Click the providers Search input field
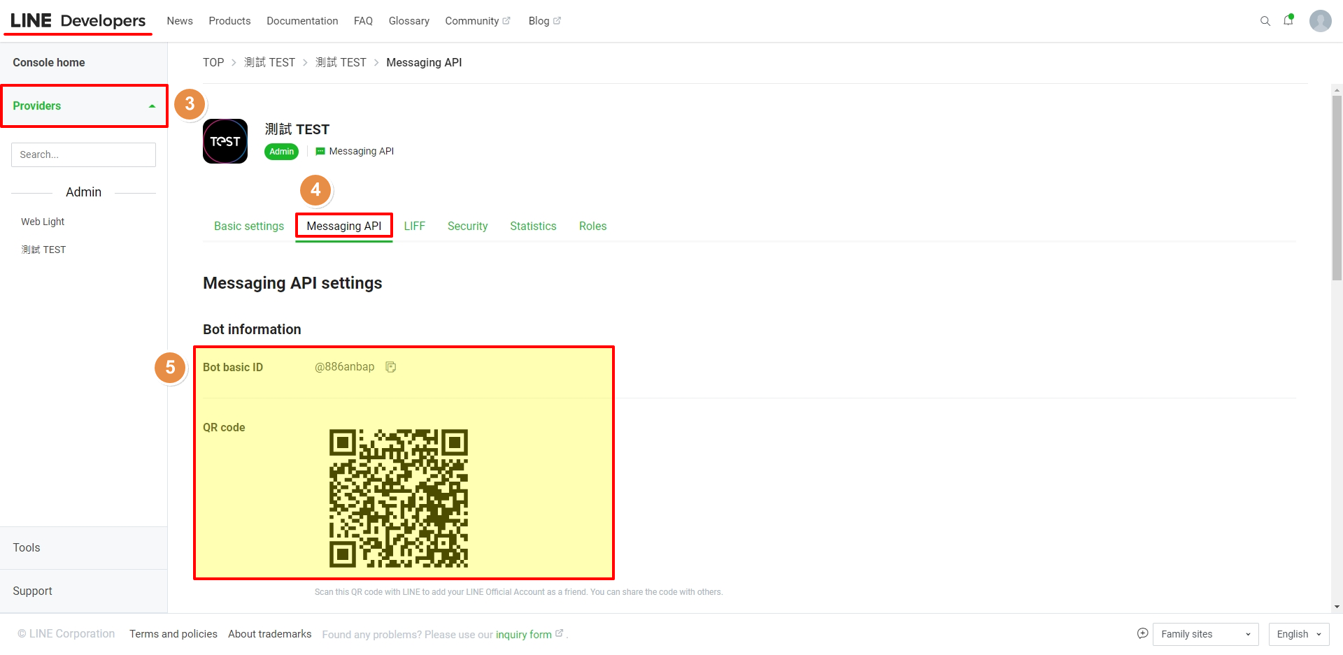 click(83, 154)
